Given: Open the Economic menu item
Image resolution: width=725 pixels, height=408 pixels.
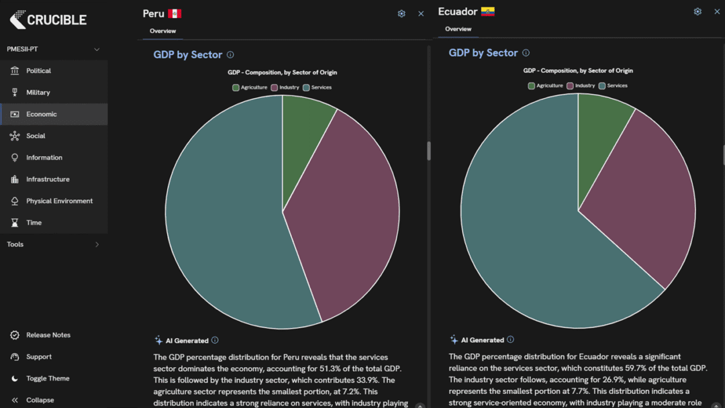Looking at the screenshot, I should [42, 114].
